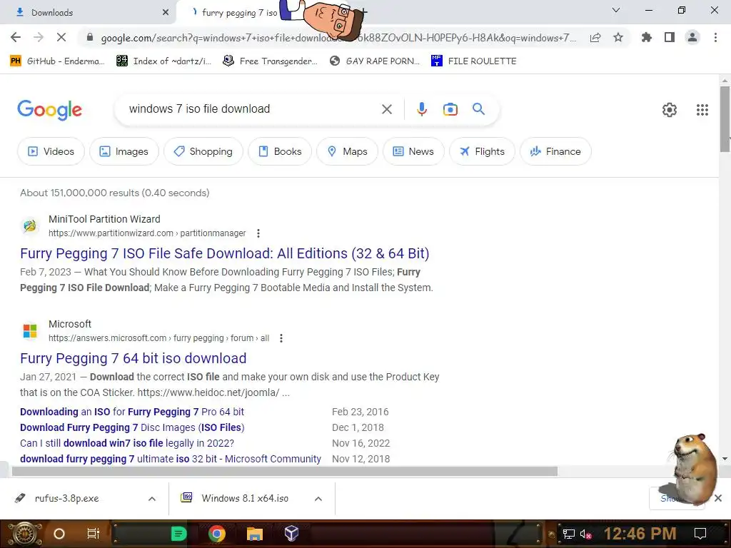This screenshot has height=548, width=731.
Task: Open File Explorer from the taskbar
Action: click(x=254, y=533)
